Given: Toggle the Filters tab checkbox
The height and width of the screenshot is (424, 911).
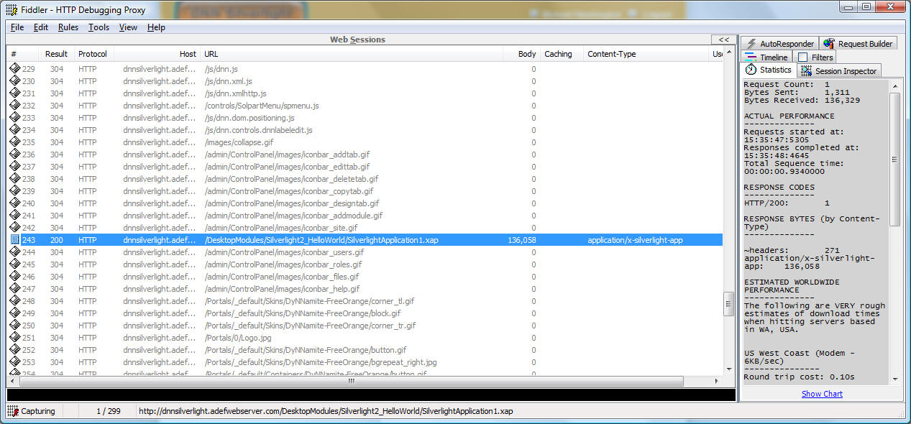Looking at the screenshot, I should pos(802,57).
